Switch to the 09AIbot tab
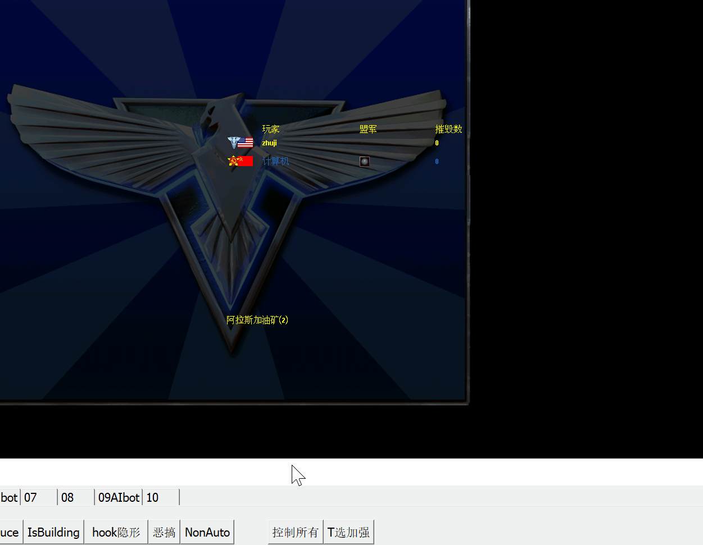This screenshot has height=545, width=703. (119, 497)
